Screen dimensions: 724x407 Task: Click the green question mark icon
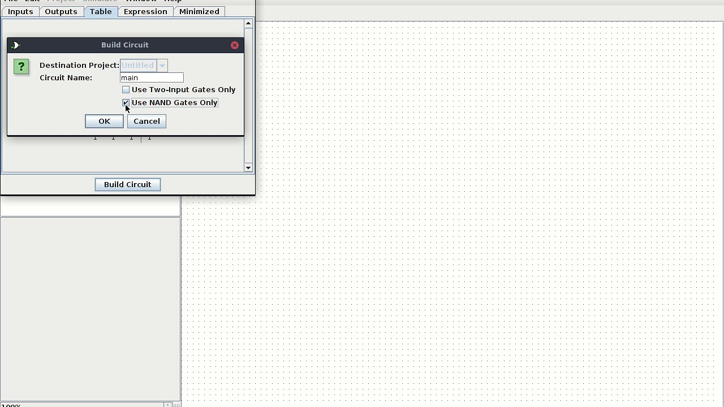(21, 67)
